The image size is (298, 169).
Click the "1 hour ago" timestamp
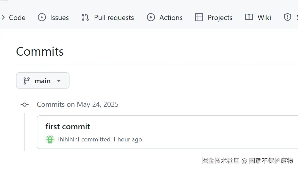pyautogui.click(x=127, y=139)
